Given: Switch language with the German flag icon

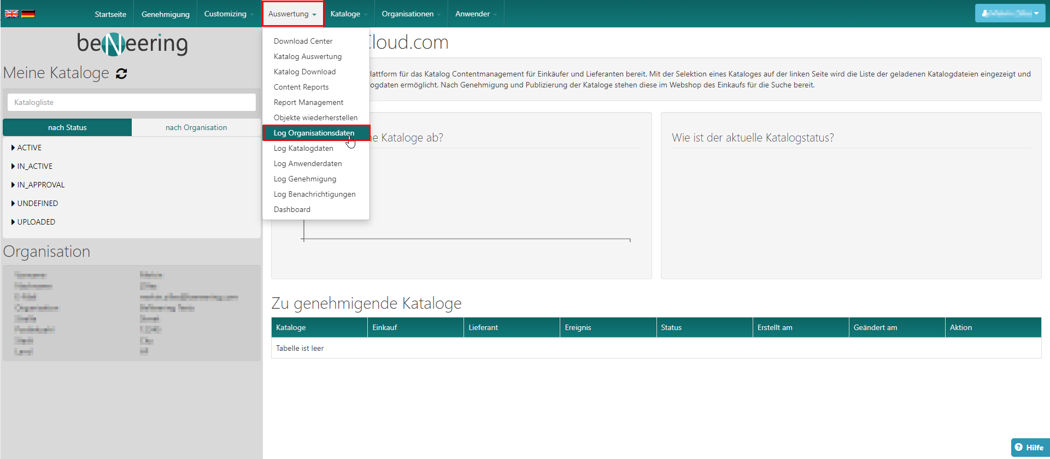Looking at the screenshot, I should (28, 14).
